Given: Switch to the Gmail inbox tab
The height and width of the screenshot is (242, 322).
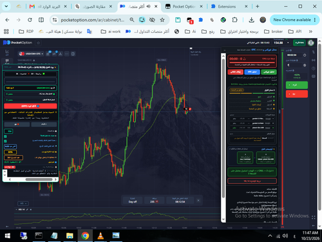Looking at the screenshot, I should point(48,6).
